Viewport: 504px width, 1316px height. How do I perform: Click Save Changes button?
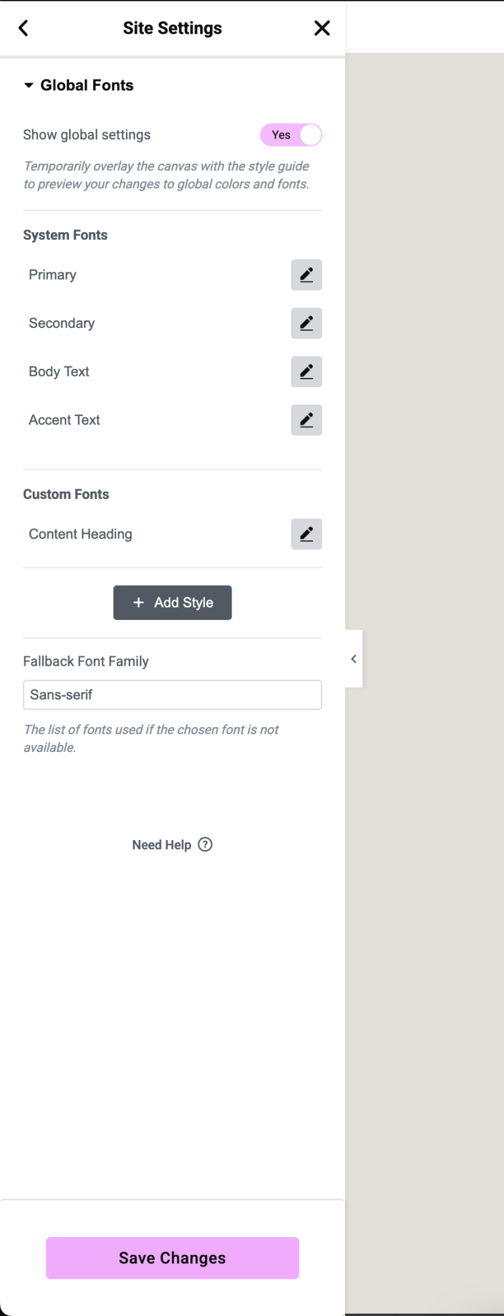click(173, 1257)
